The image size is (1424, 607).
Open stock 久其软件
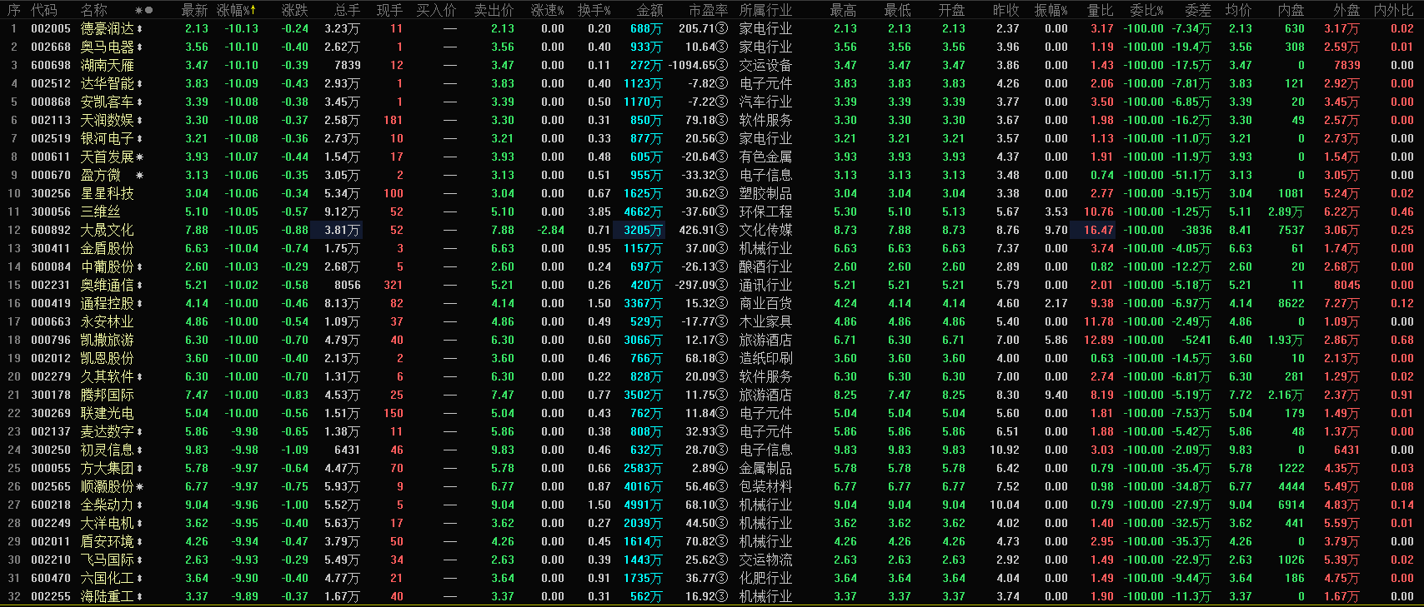[x=107, y=376]
